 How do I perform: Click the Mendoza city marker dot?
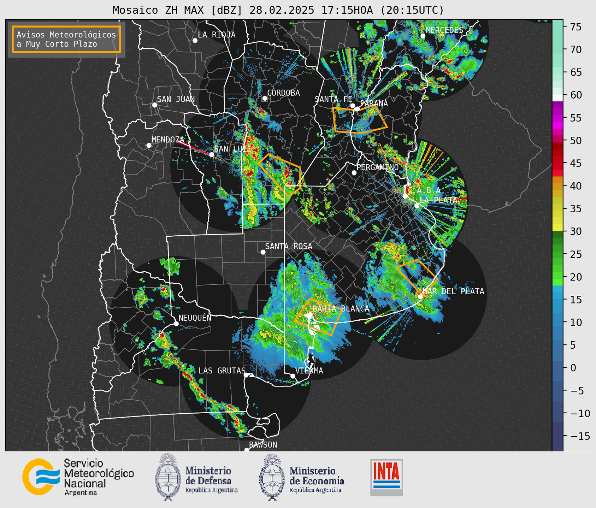pyautogui.click(x=149, y=146)
